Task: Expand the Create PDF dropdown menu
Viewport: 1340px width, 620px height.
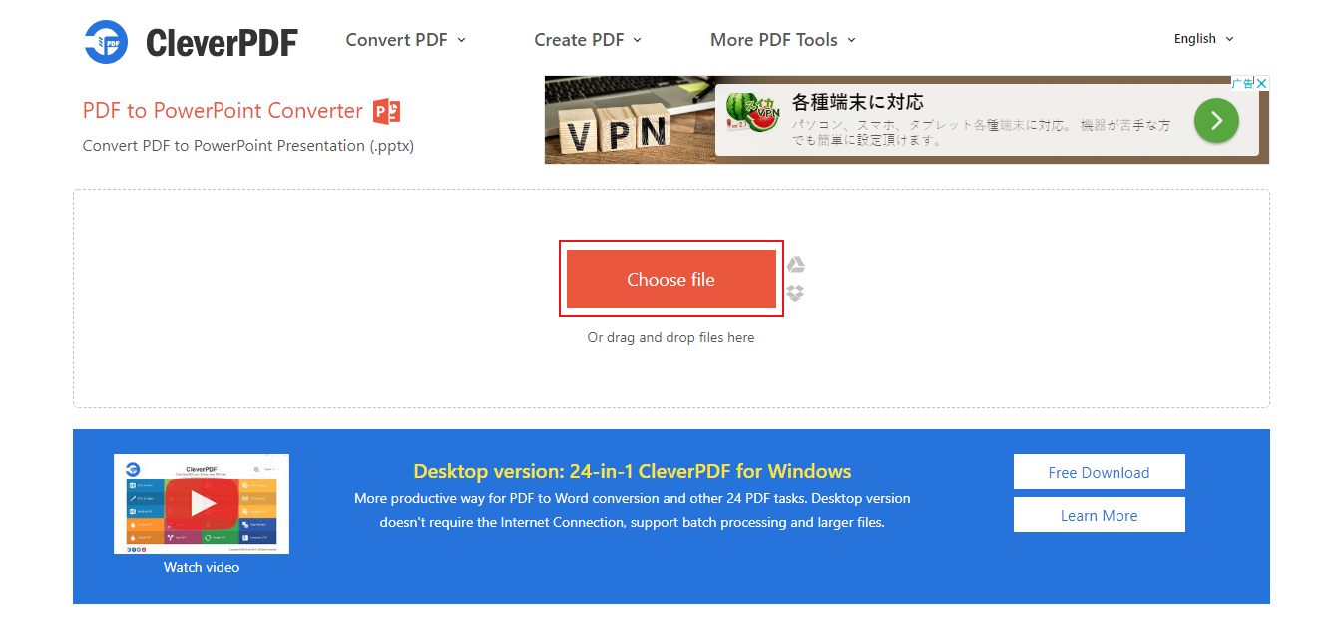Action: [588, 40]
